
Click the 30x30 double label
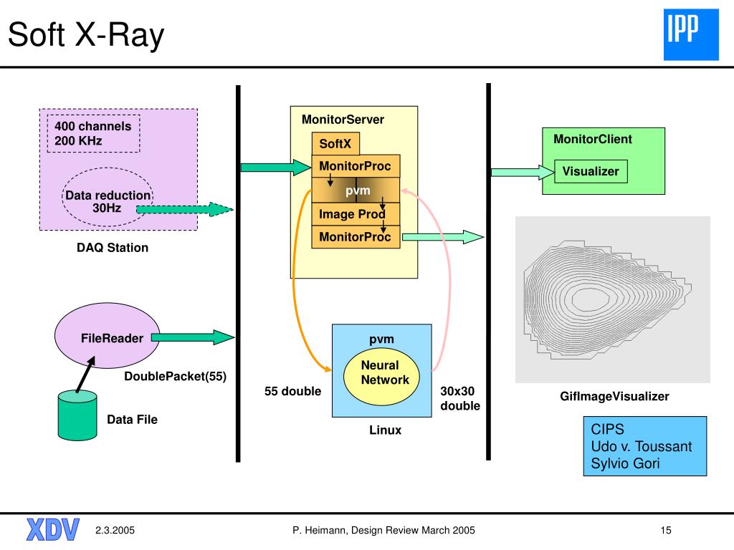[x=460, y=398]
